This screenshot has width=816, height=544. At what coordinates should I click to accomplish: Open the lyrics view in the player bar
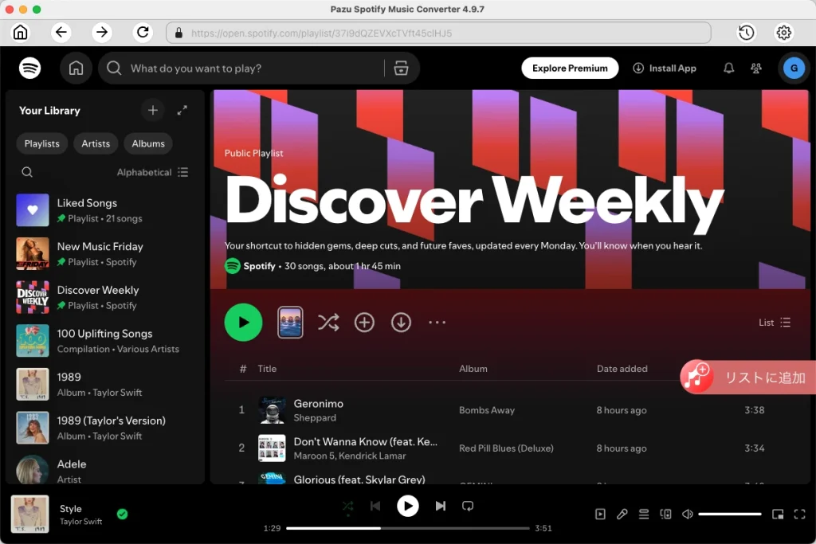click(622, 514)
